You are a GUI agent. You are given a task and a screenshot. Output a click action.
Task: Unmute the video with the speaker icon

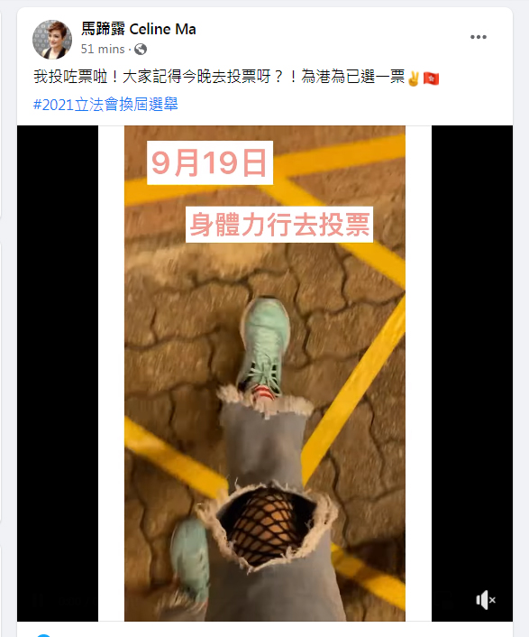[486, 600]
